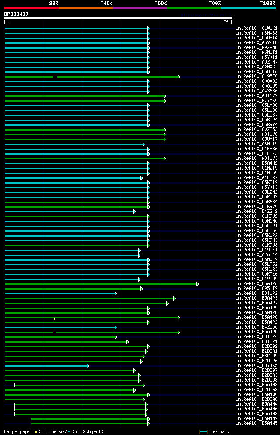Image resolution: width=280 pixels, height=435 pixels.
Task: Click the UniRef100_C5KII9 label
Action: pyautogui.click(x=256, y=183)
